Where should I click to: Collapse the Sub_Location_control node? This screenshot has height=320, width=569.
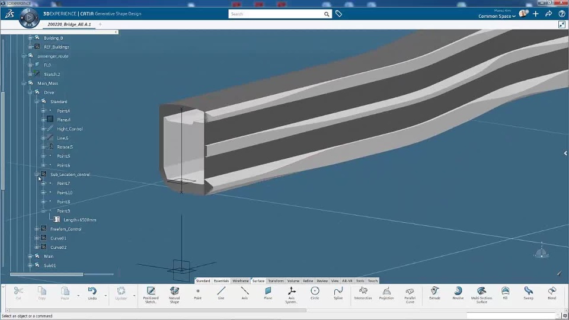(x=37, y=174)
